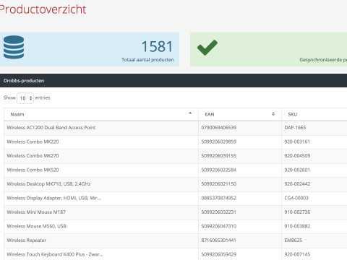Viewport: 347px width, 260px height.
Task: Open the Show entries count dropdown
Action: tap(25, 98)
